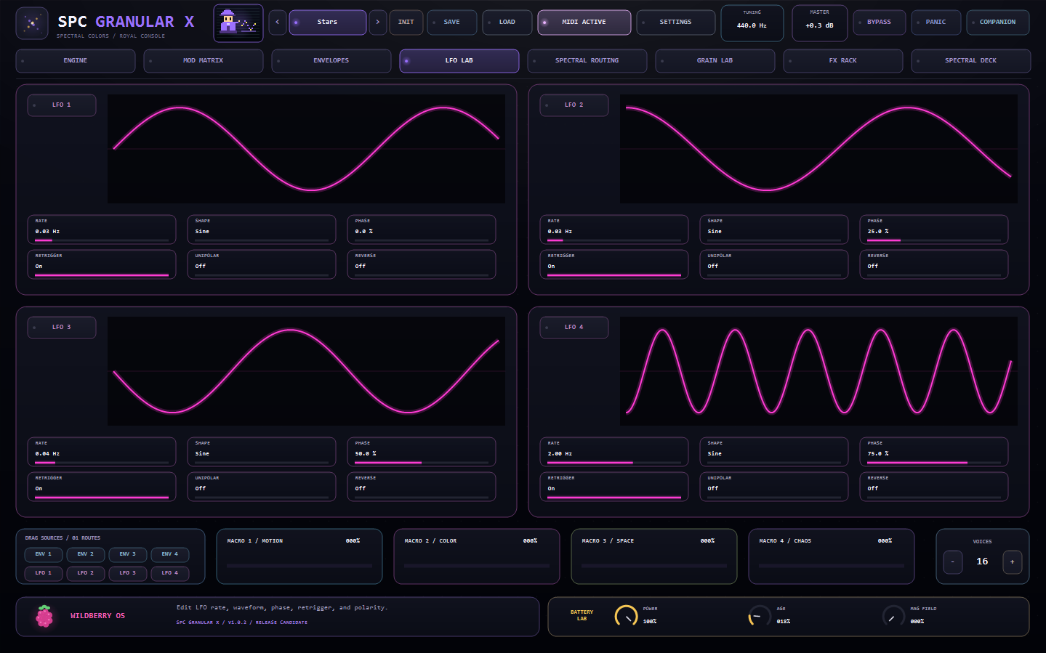Screen dimensions: 1046x653
Task: Open the LFO 2 Shape Sine selector
Action: pos(774,230)
